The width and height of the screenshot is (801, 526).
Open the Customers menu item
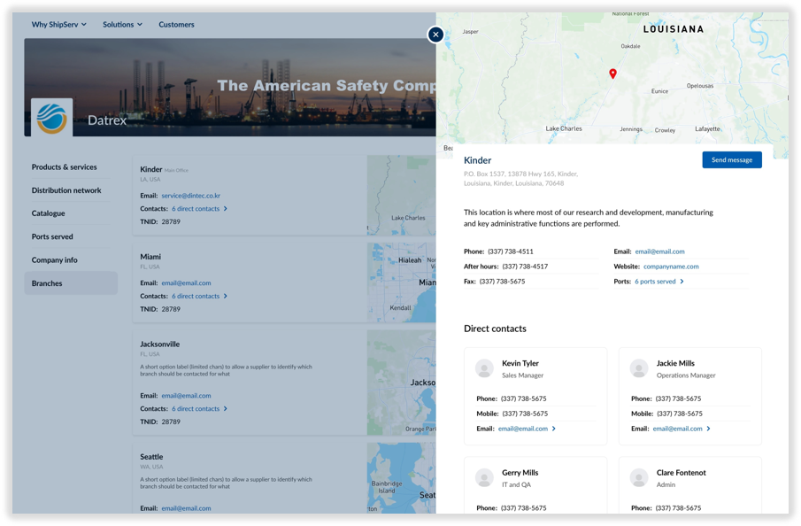176,25
